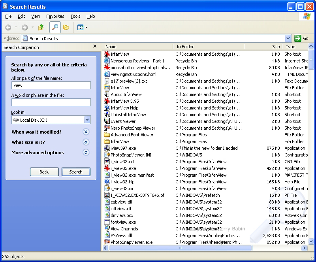316x262 pixels.
Task: Click the green Go arrow button
Action: tap(298, 38)
